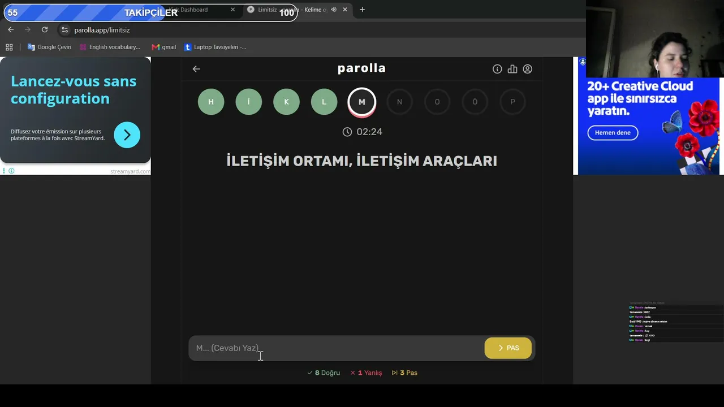This screenshot has height=407, width=724.
Task: Click the 3 Pas counter
Action: (404, 373)
